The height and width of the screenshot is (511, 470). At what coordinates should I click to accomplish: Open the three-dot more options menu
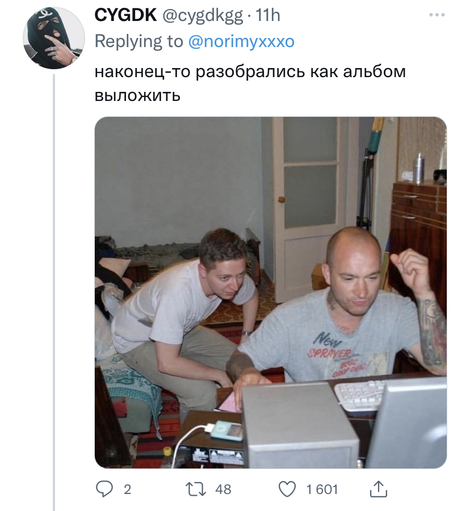pos(437,16)
